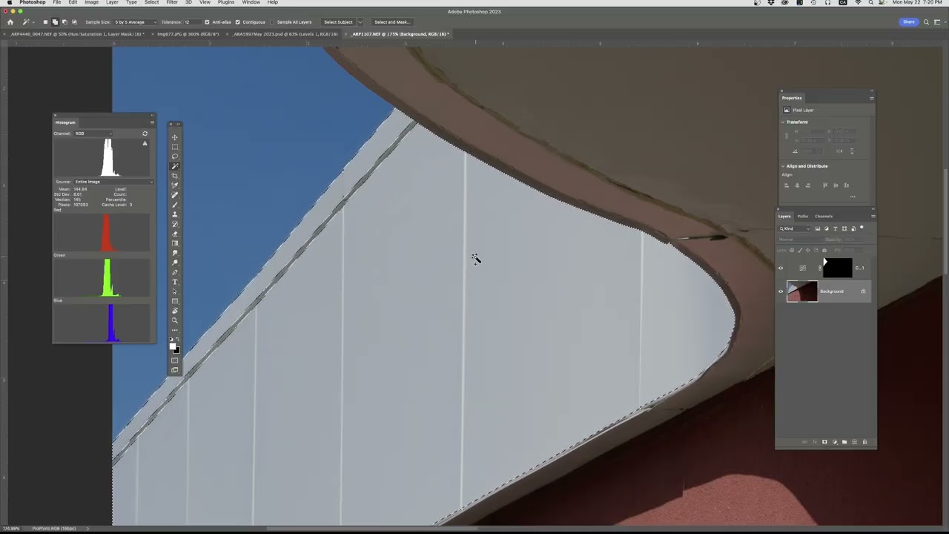
Task: Toggle filter for pixel layers
Action: [x=818, y=228]
